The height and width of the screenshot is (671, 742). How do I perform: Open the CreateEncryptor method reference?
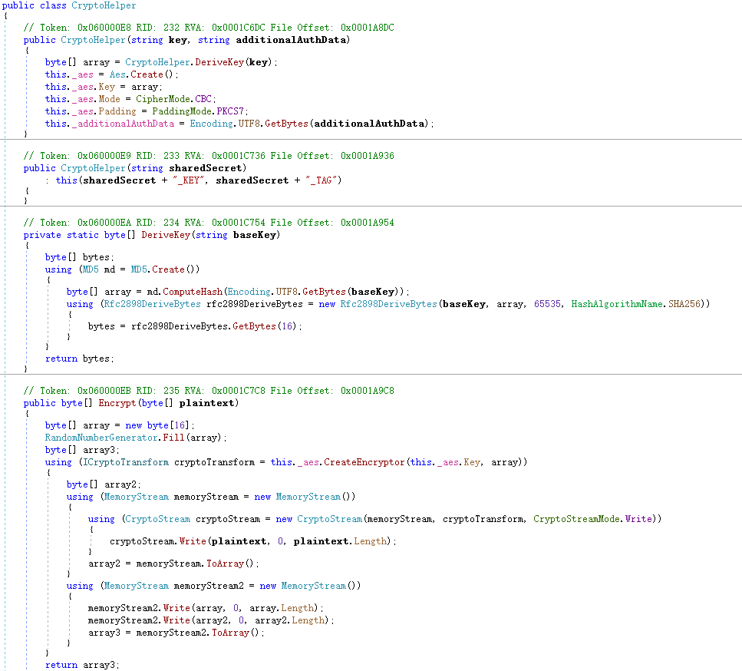[x=364, y=462]
